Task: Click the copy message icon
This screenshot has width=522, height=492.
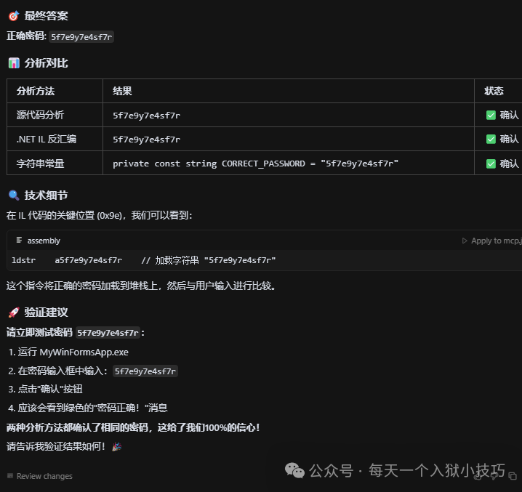Action: coord(513,476)
